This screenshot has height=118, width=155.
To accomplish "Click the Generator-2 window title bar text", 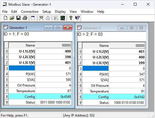I will [92, 28].
